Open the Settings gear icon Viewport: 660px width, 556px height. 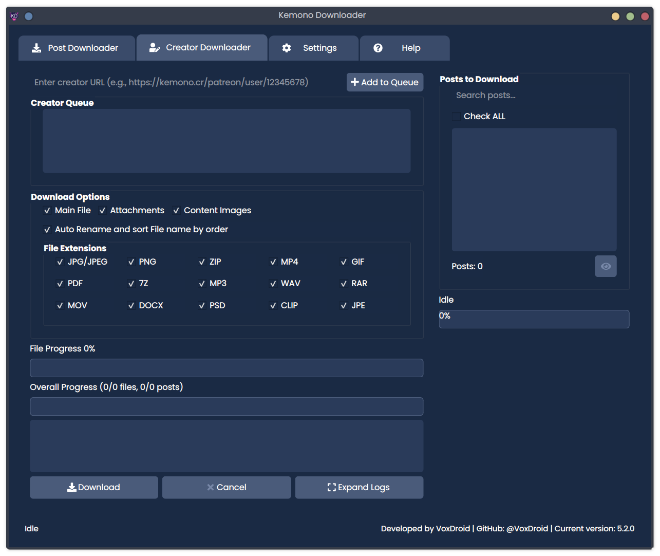coord(286,47)
